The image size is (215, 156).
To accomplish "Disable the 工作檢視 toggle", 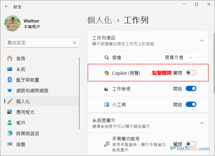I will [191, 88].
